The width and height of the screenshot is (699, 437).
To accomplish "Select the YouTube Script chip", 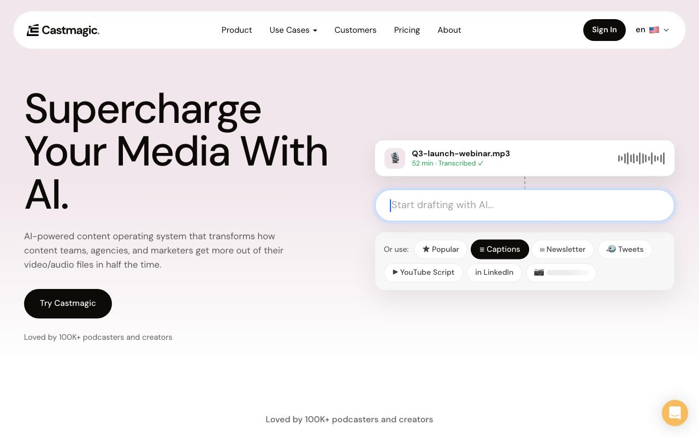I will pyautogui.click(x=423, y=273).
